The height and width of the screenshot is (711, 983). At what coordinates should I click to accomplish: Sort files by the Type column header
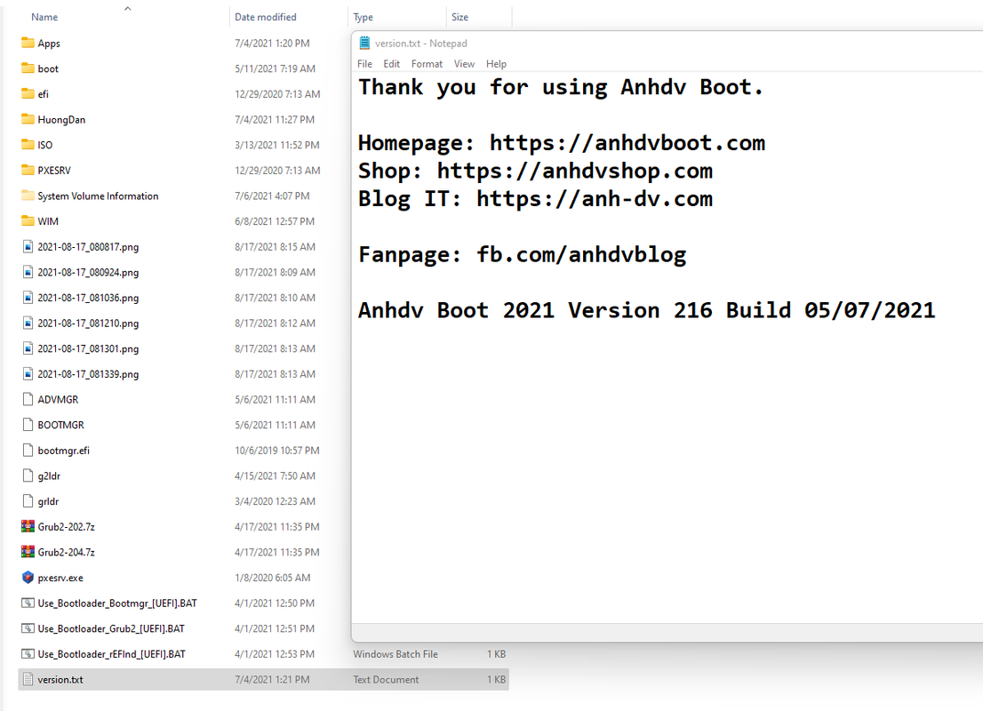click(363, 17)
